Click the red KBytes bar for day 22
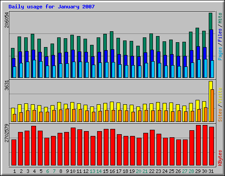This screenshot has width=225, height=176. pyautogui.click(x=152, y=147)
